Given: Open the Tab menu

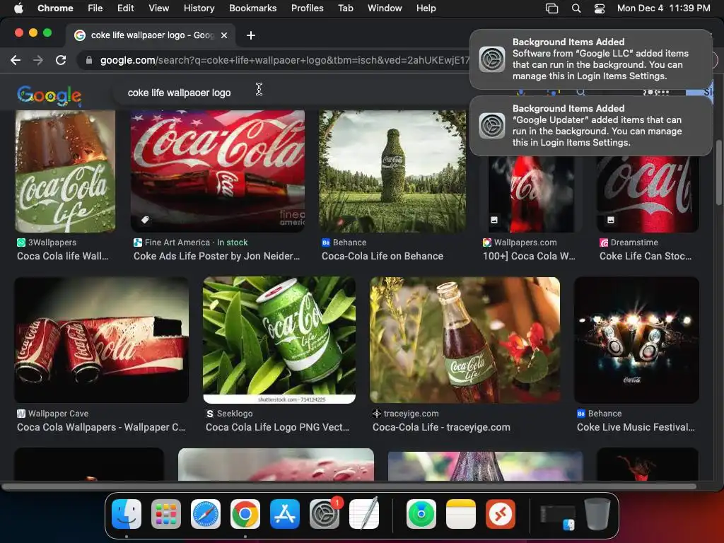Looking at the screenshot, I should (345, 8).
